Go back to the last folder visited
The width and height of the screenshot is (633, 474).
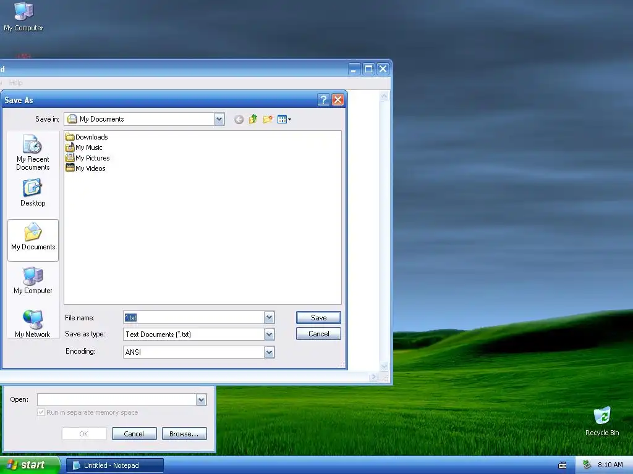[x=239, y=119]
